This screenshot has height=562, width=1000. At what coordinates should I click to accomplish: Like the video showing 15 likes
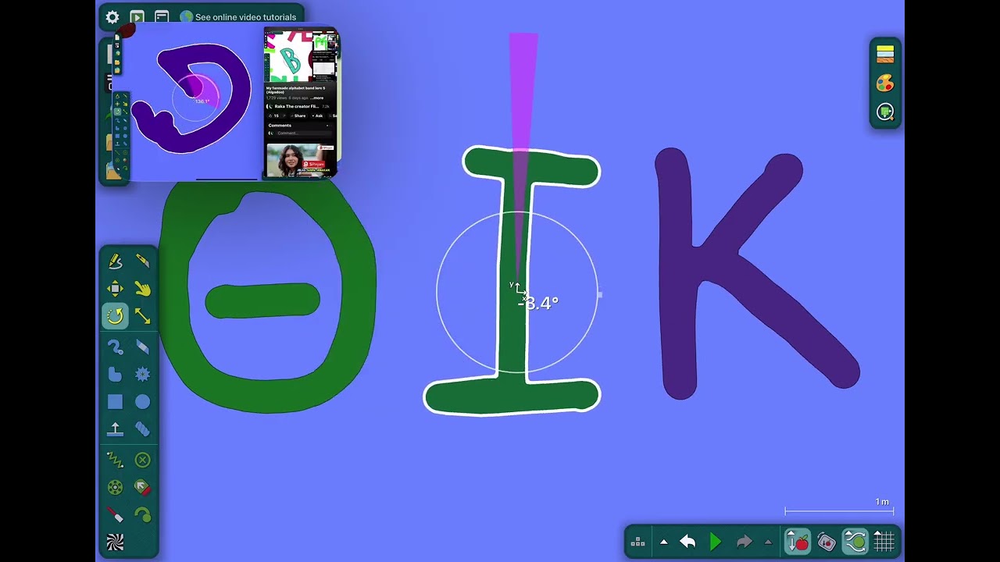(274, 116)
